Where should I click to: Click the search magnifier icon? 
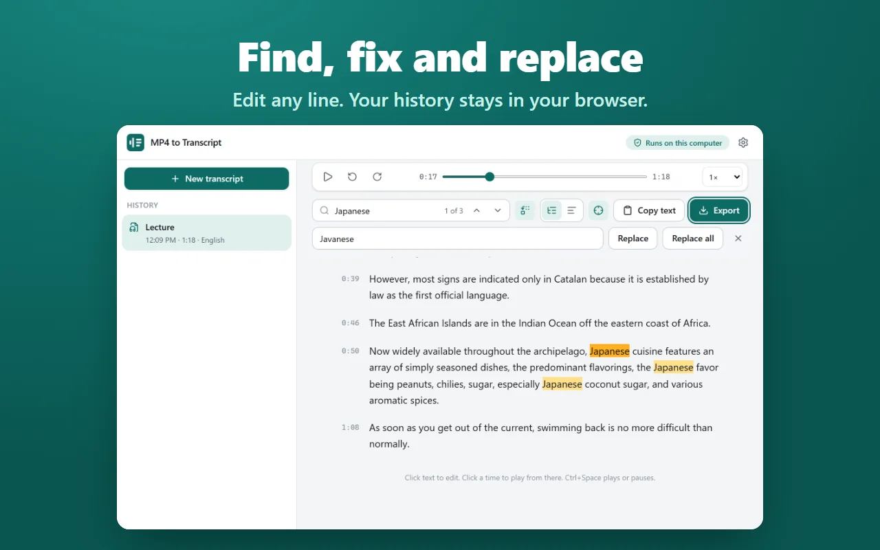[x=324, y=210]
